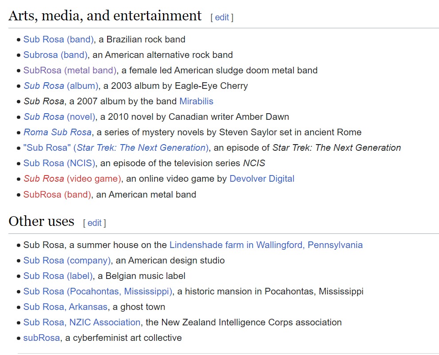Click text "an online video game by"
Screen dimensions: 439x355
tap(177, 179)
